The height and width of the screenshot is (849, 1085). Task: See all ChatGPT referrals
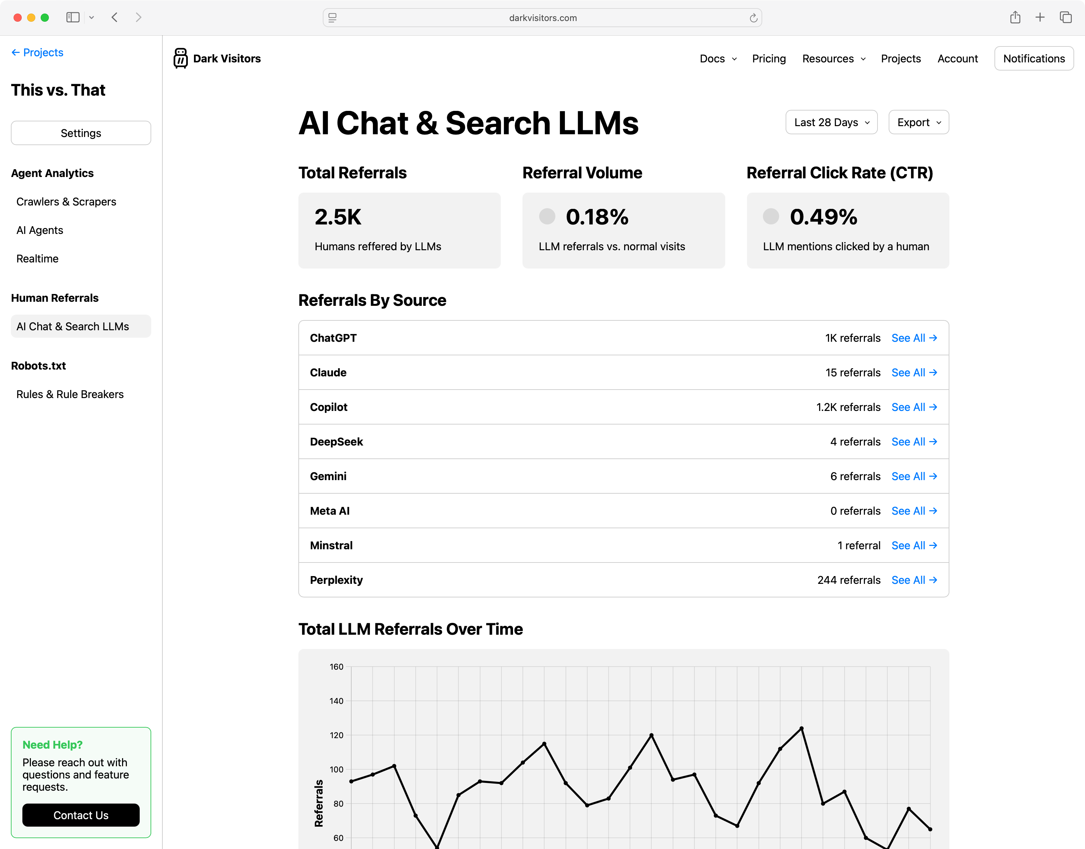pos(914,338)
